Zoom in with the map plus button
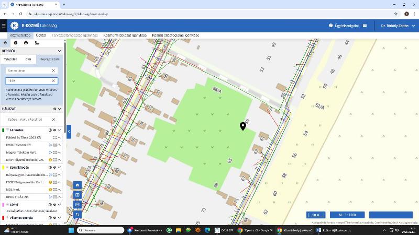419x235 pixels. [x=77, y=195]
